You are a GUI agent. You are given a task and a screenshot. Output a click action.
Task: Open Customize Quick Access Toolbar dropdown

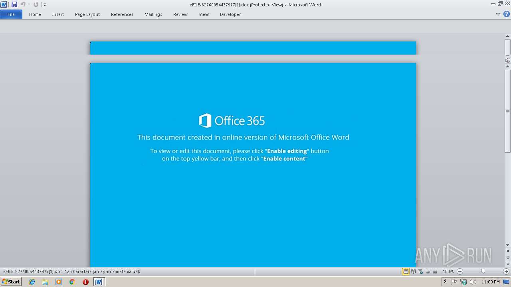45,5
